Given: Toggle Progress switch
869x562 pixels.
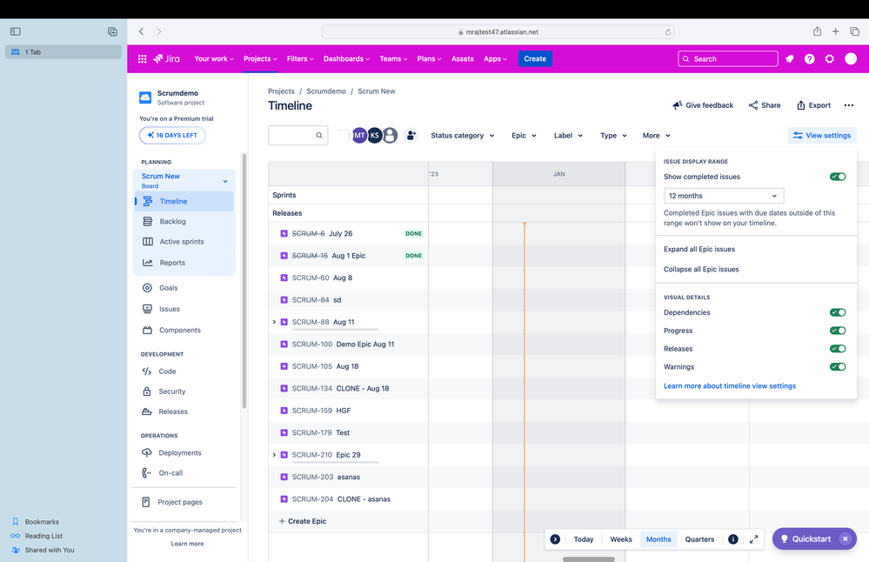Looking at the screenshot, I should coord(838,331).
